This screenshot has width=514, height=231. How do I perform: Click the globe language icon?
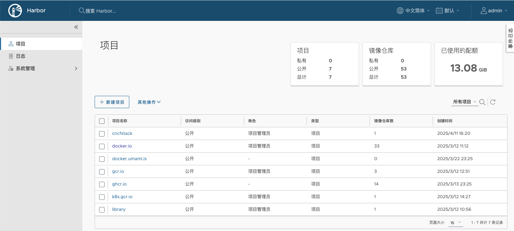400,11
